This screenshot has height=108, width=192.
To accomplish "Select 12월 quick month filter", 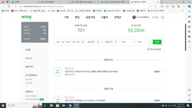I will pos(77,42).
